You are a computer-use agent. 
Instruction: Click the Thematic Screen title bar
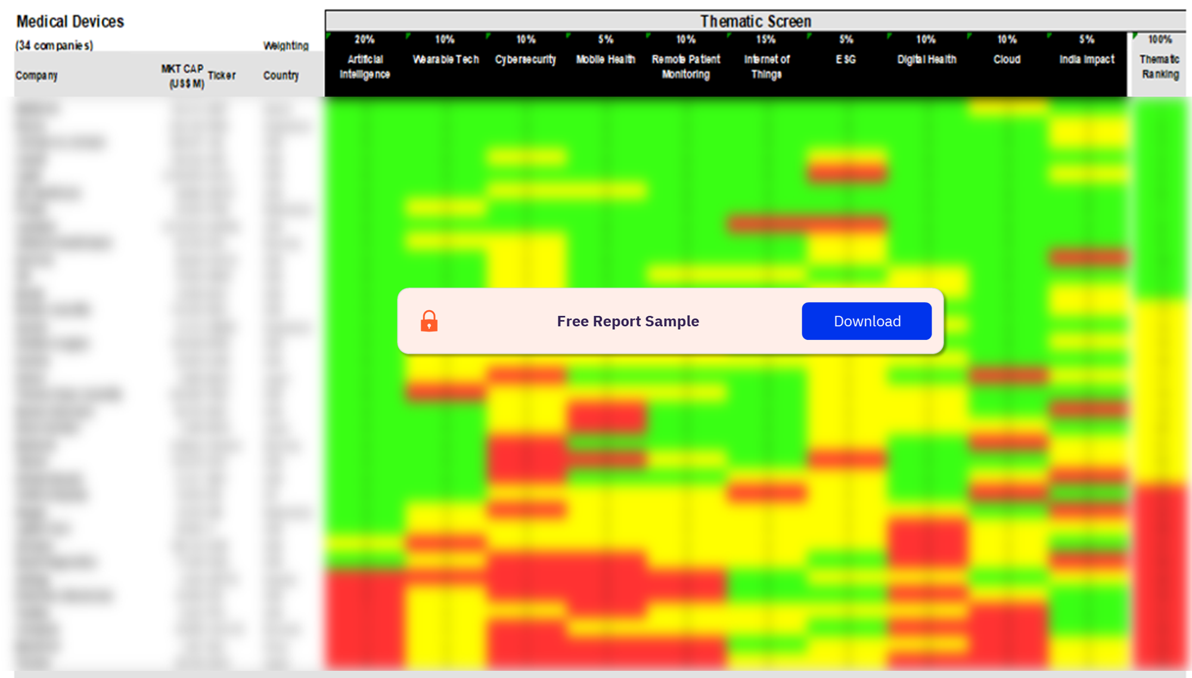coord(755,21)
